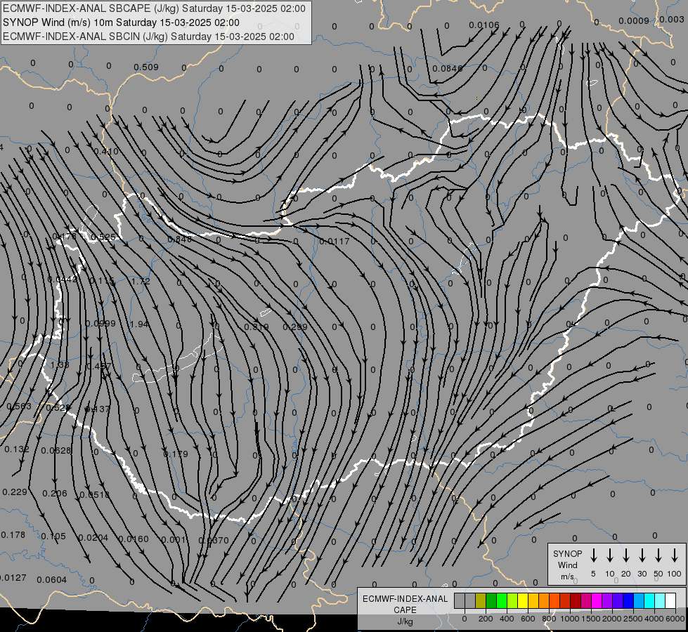Click the 100 m/s wind arrow in legend
Image resolution: width=688 pixels, height=632 pixels.
675,555
